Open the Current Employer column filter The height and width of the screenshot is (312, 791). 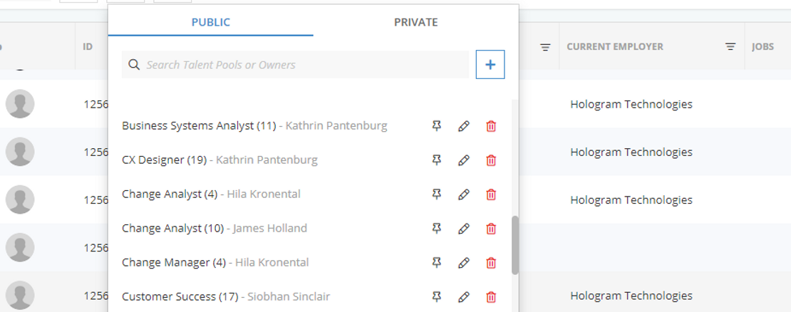click(x=730, y=47)
